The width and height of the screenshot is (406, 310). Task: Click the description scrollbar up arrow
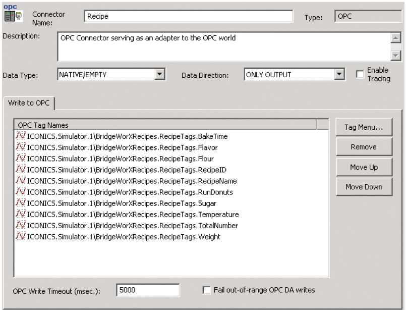(x=395, y=38)
